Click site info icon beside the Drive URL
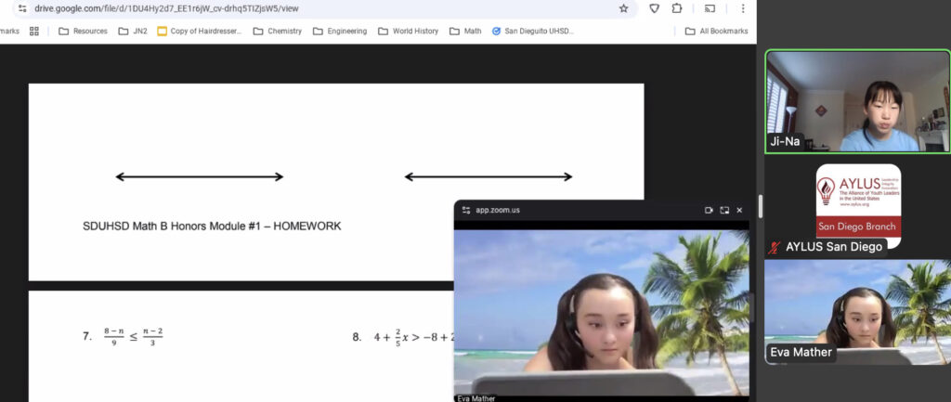 pyautogui.click(x=22, y=8)
